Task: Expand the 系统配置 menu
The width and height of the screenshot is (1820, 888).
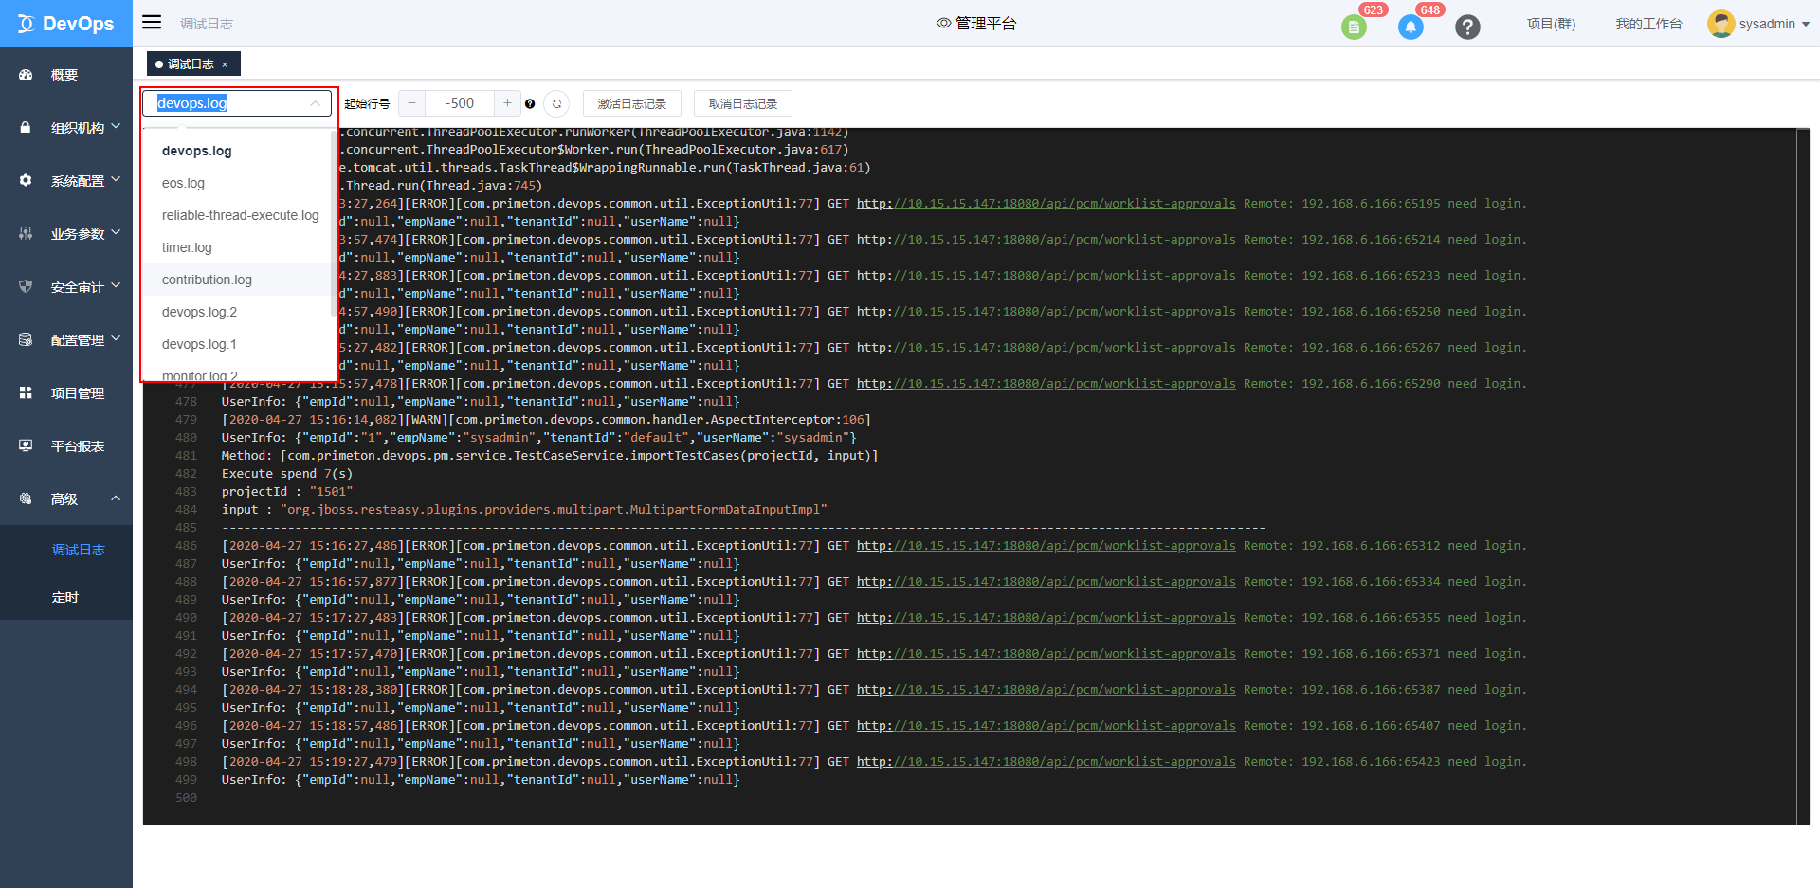Action: tap(116, 178)
